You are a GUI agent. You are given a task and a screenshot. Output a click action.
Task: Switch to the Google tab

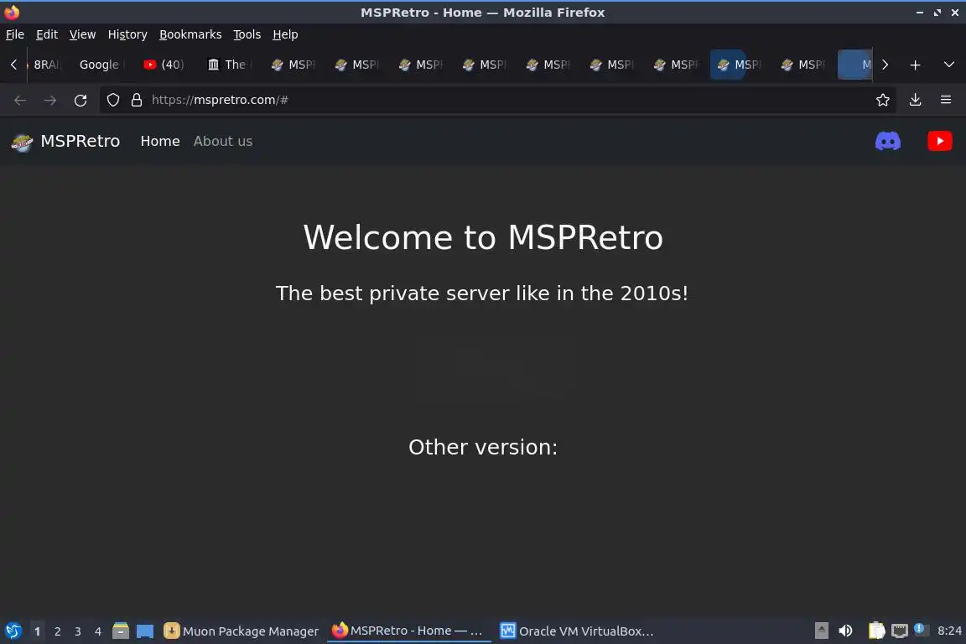(x=102, y=65)
